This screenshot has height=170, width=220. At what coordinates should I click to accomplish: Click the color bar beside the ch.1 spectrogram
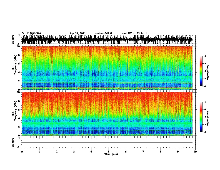point(201,71)
